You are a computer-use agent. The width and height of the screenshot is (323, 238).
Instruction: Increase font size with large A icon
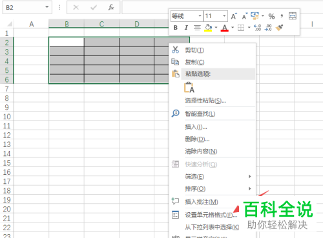[234, 16]
